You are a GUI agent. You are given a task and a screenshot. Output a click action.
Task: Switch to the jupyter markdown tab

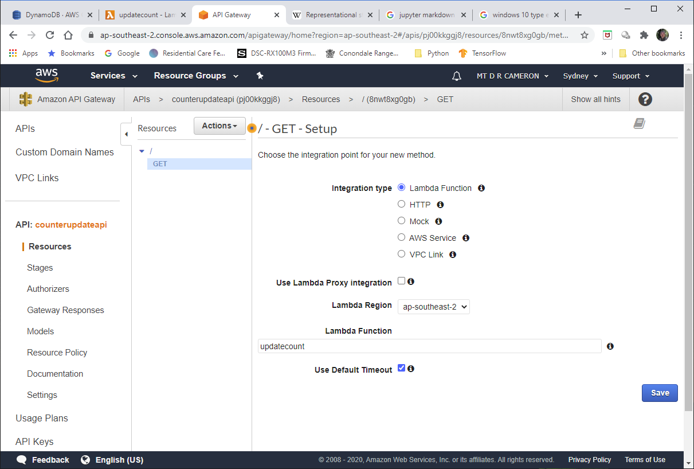coord(426,15)
